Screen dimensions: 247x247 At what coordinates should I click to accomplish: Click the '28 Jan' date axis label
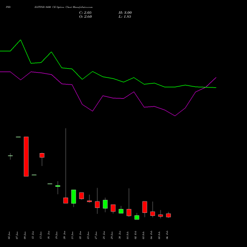pyautogui.click(x=104, y=235)
